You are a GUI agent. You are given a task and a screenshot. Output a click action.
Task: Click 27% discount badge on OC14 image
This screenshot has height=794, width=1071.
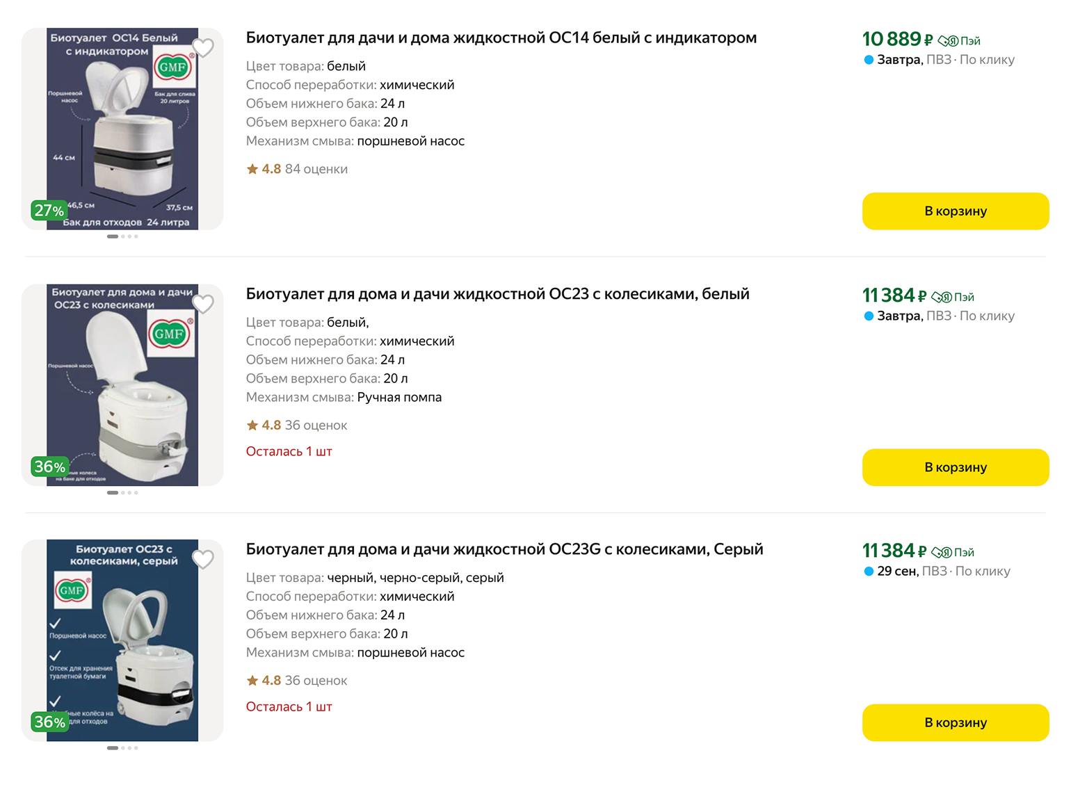click(x=49, y=211)
